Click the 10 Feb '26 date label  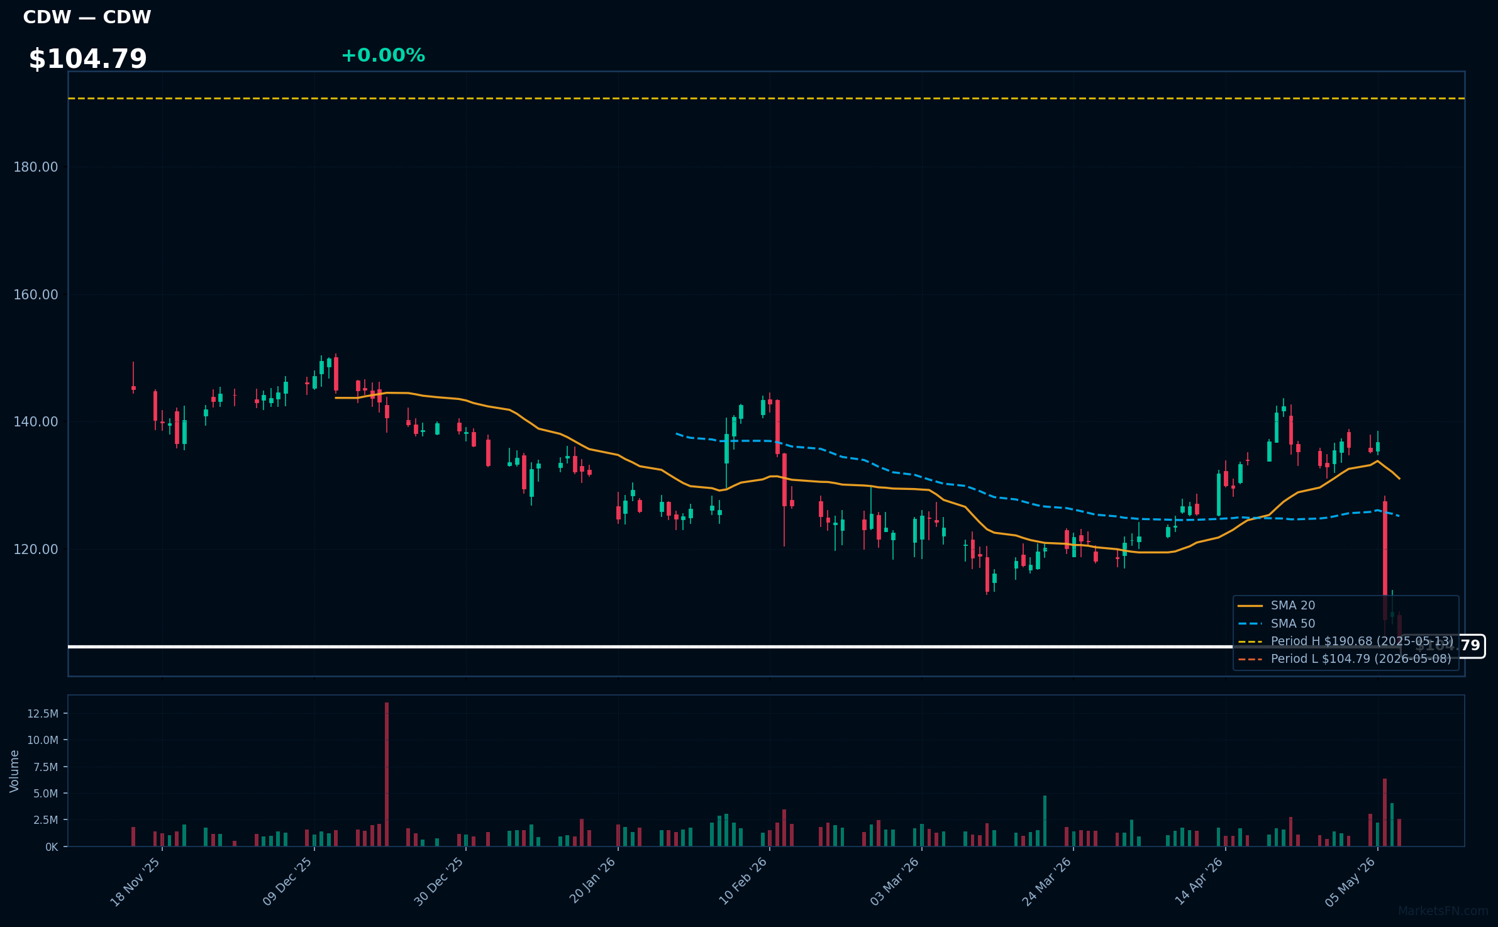743,881
